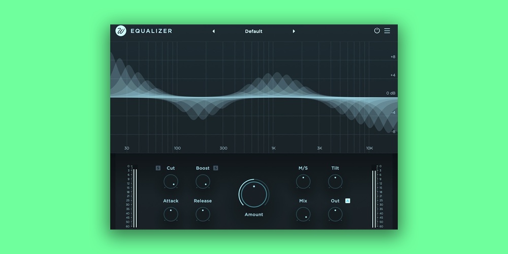The image size is (508, 254).
Task: Toggle the solo button beside Boost
Action: tap(216, 168)
